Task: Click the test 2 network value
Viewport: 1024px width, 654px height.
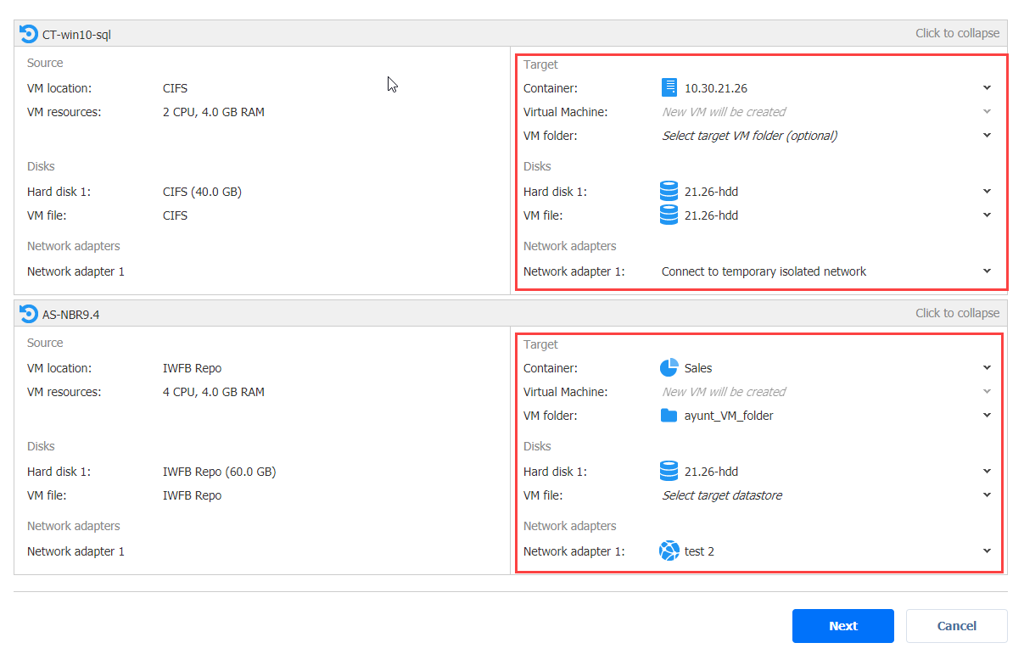Action: (699, 551)
